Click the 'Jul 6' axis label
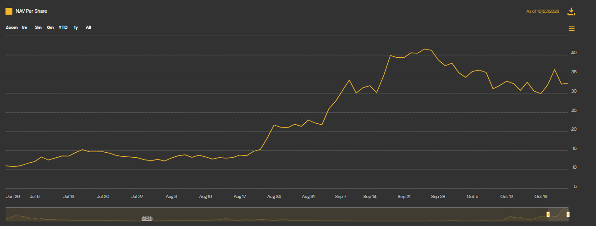The width and height of the screenshot is (596, 226). point(35,196)
